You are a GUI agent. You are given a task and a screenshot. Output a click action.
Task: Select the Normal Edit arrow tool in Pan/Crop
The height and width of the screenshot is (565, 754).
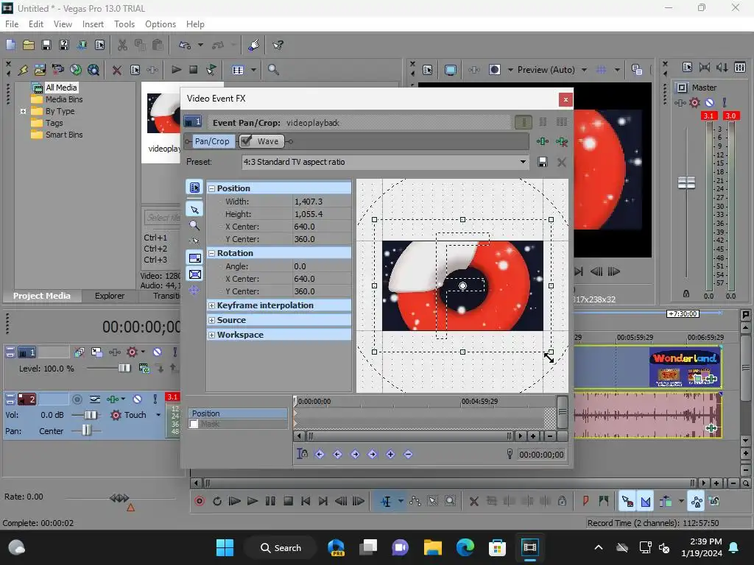(194, 210)
